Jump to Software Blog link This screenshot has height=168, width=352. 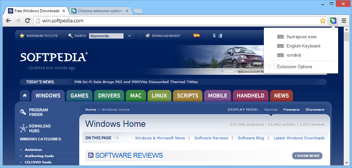(x=251, y=138)
